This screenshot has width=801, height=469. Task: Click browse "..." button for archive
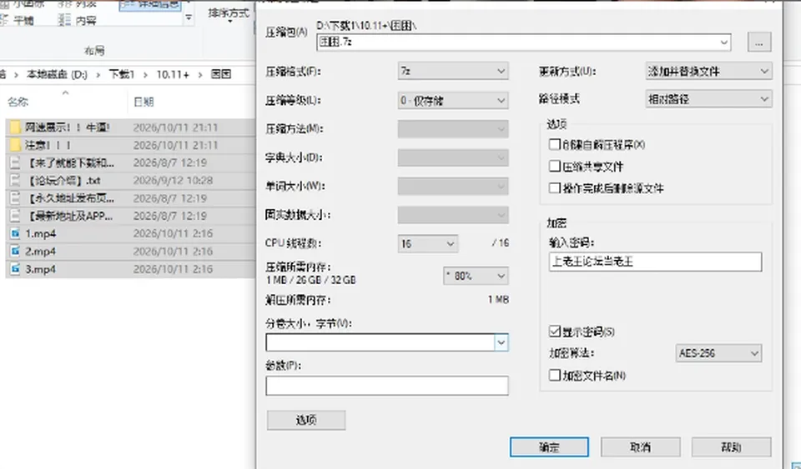pos(759,42)
